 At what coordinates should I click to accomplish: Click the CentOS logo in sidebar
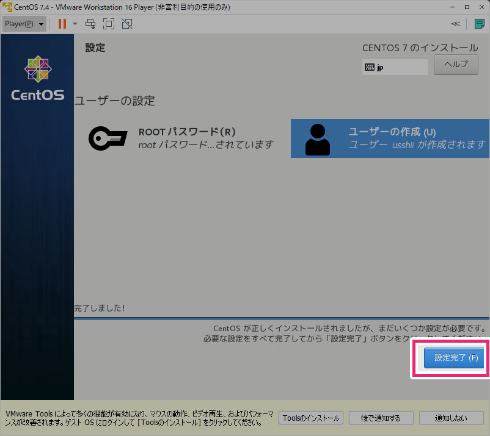[x=38, y=78]
